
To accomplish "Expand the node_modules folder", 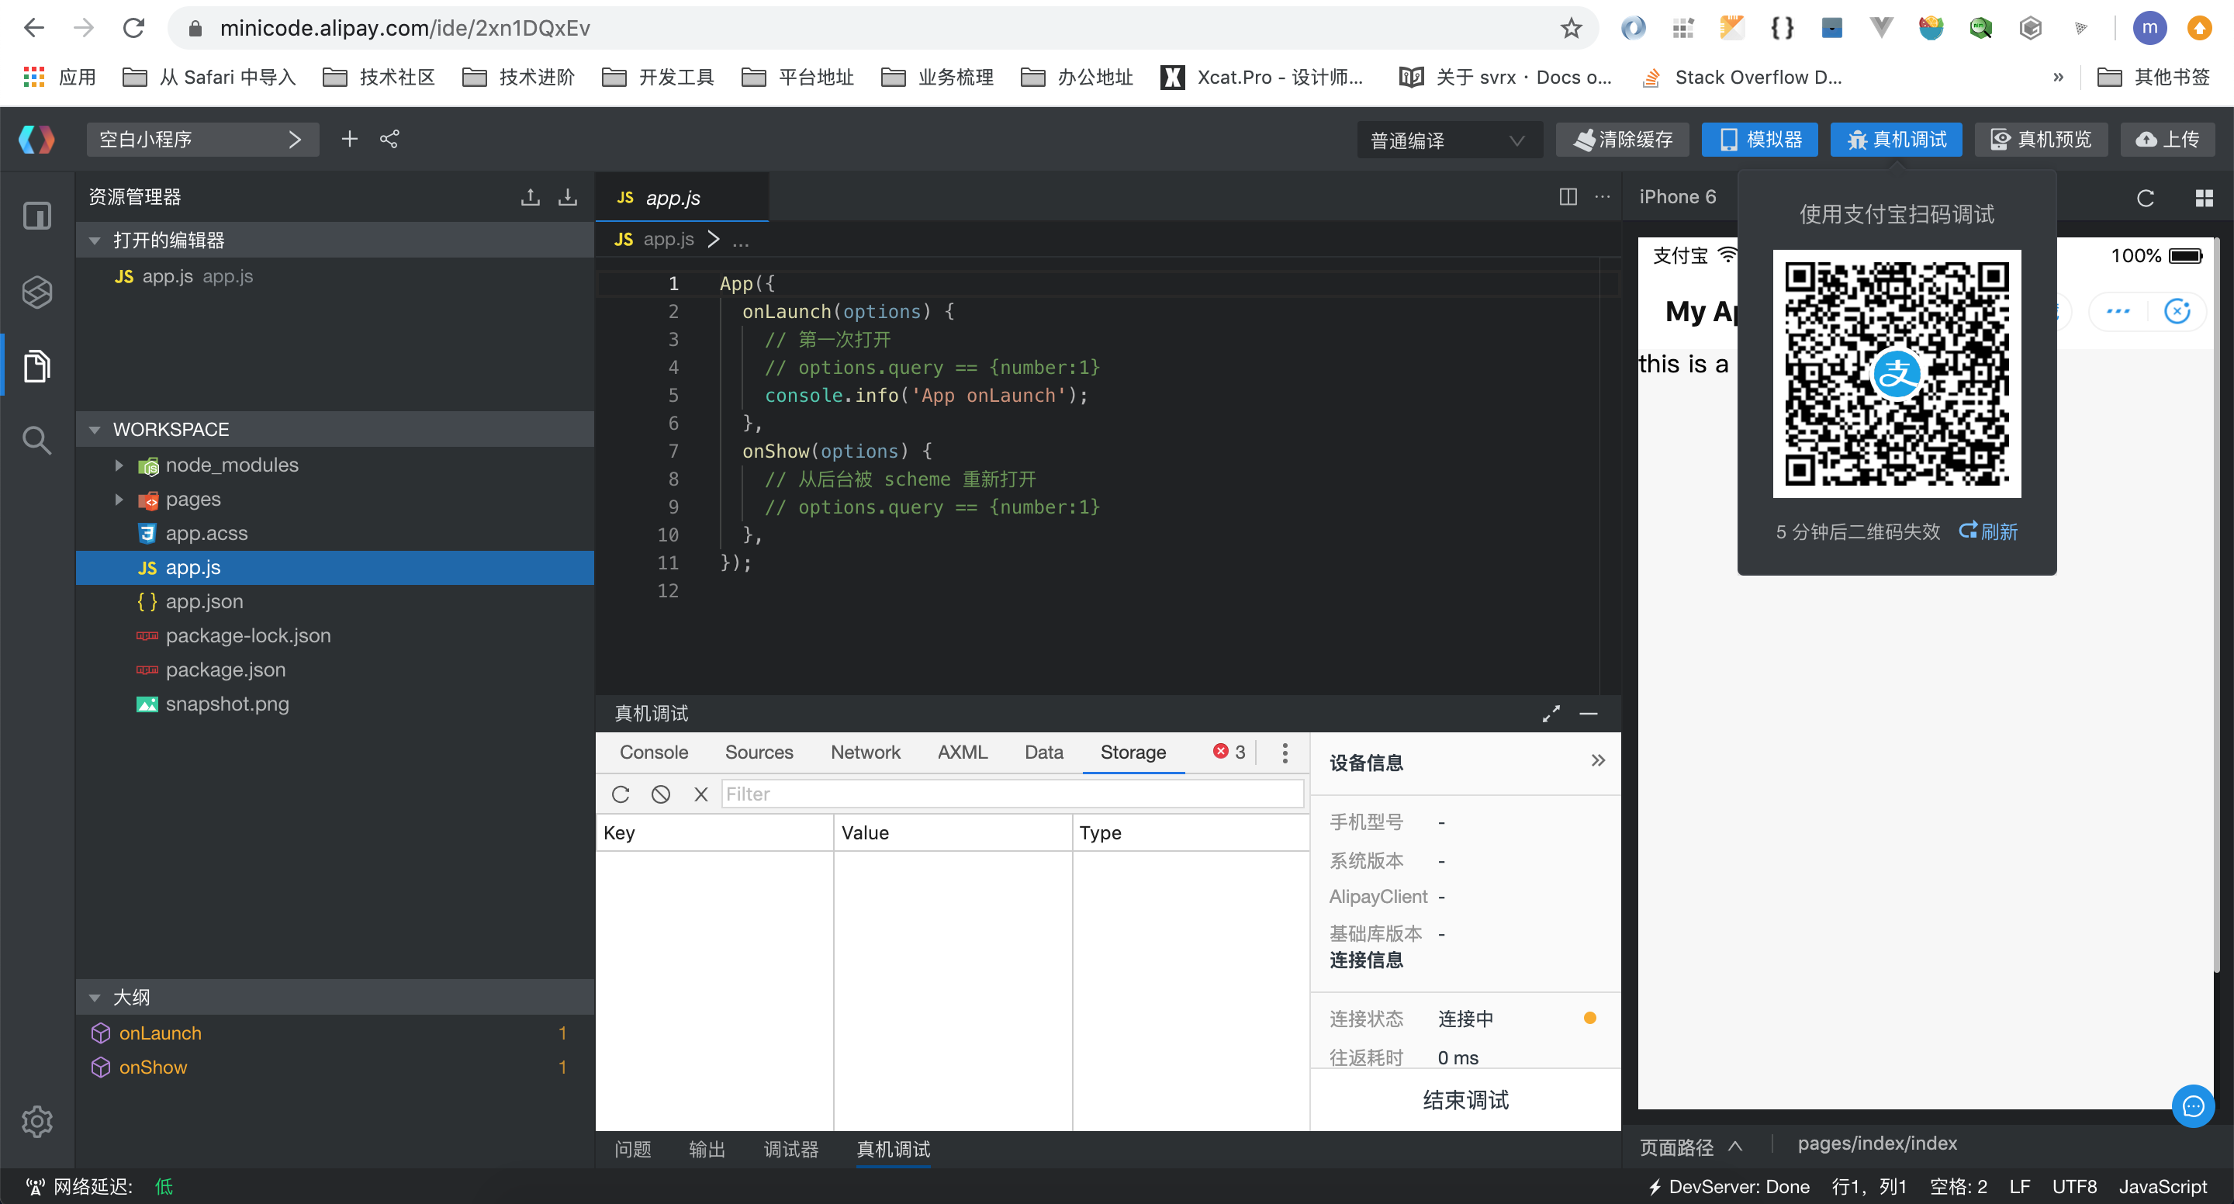I will pos(117,464).
